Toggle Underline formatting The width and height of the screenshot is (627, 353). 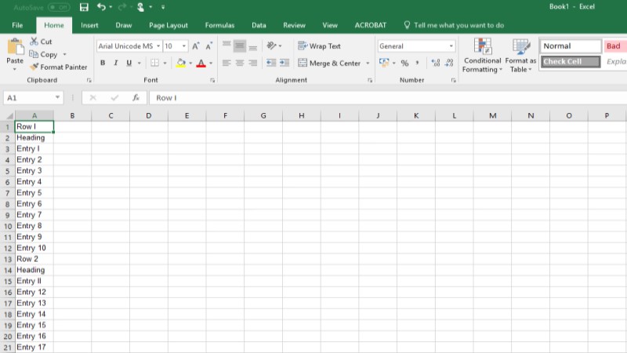tap(129, 63)
